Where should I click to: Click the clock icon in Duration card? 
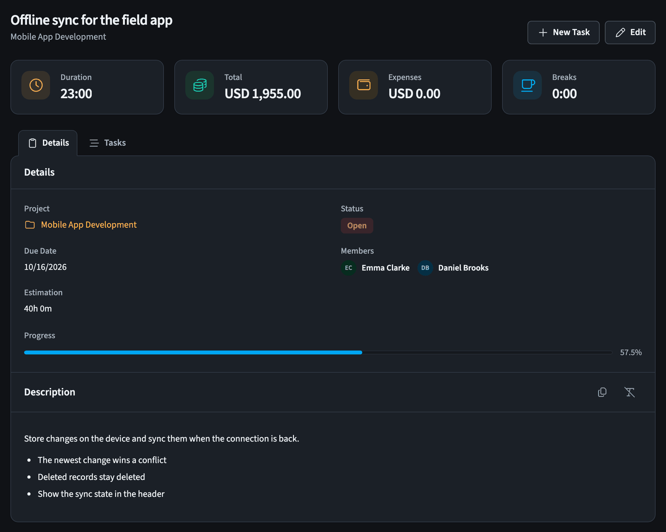pos(36,85)
